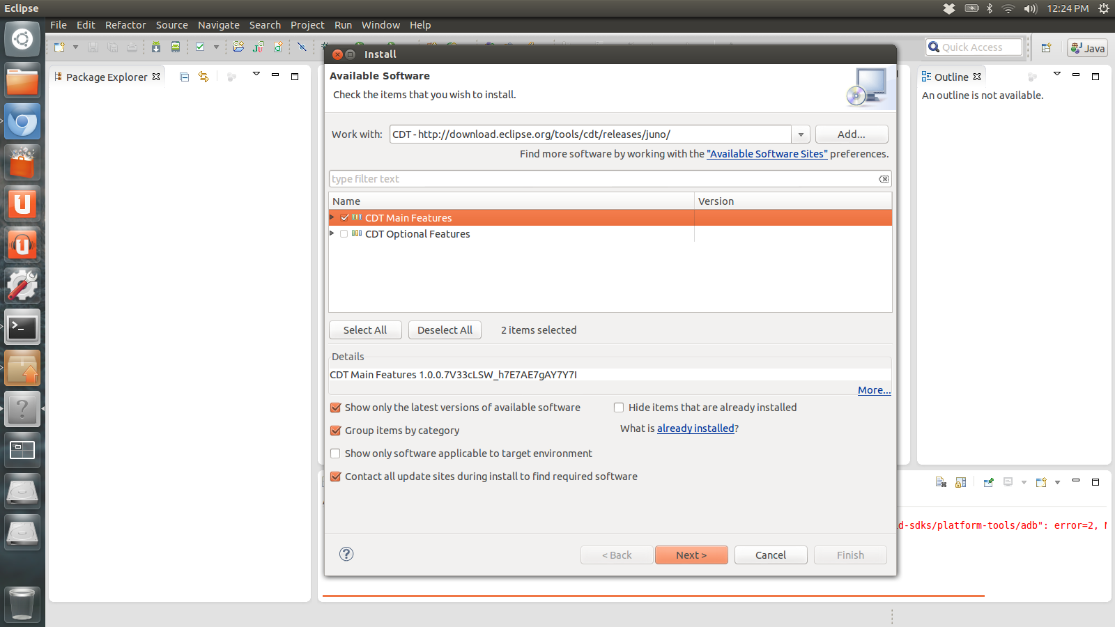Open the already installed link

coord(695,428)
